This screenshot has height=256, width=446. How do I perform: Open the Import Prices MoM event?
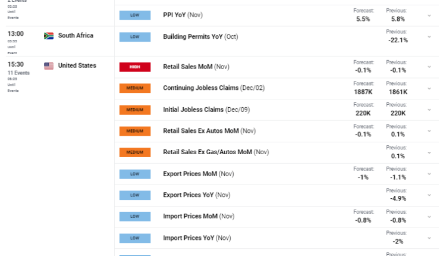coord(190,217)
